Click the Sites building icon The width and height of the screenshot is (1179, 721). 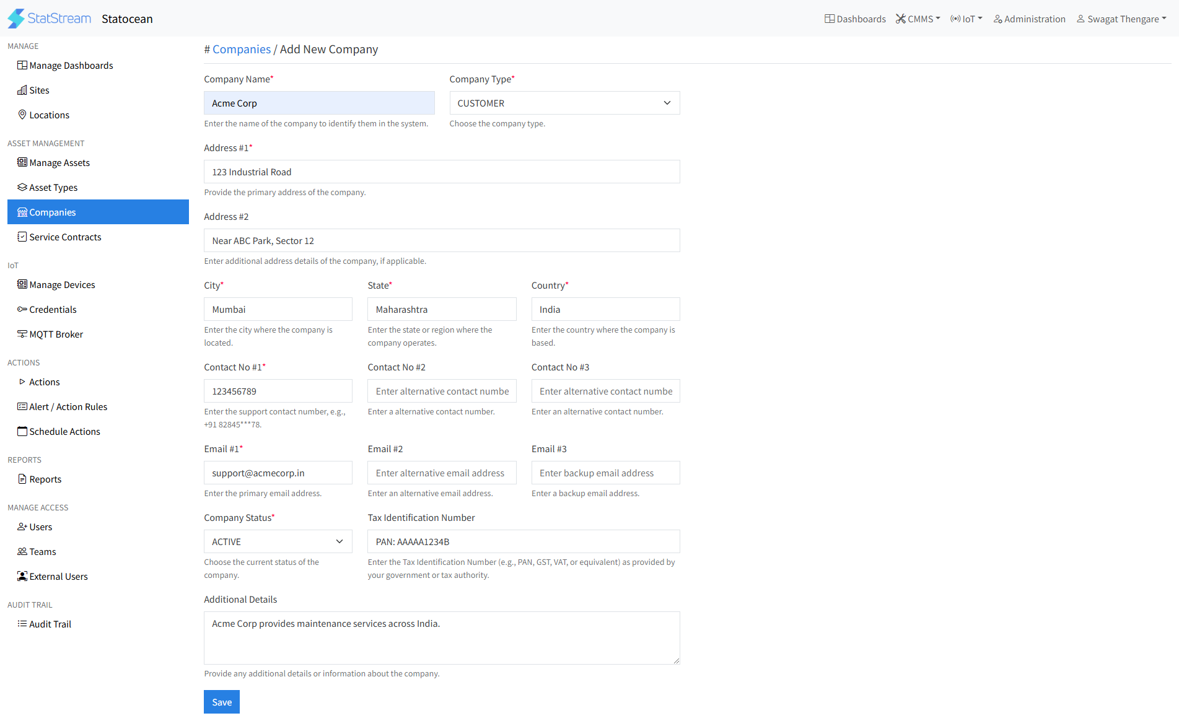22,90
